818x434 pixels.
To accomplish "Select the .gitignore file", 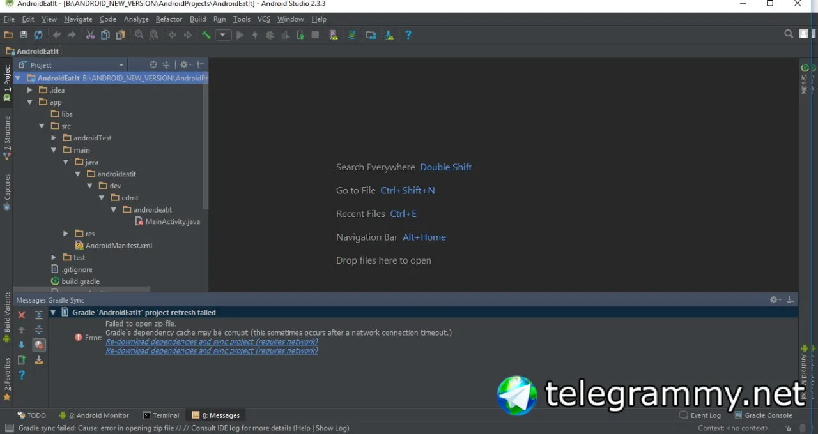I will [71, 269].
